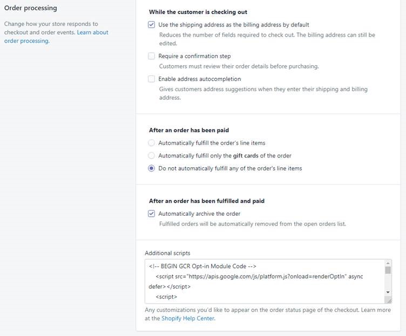
Task: Click the 'Additional scripts' field label
Action: (167, 253)
